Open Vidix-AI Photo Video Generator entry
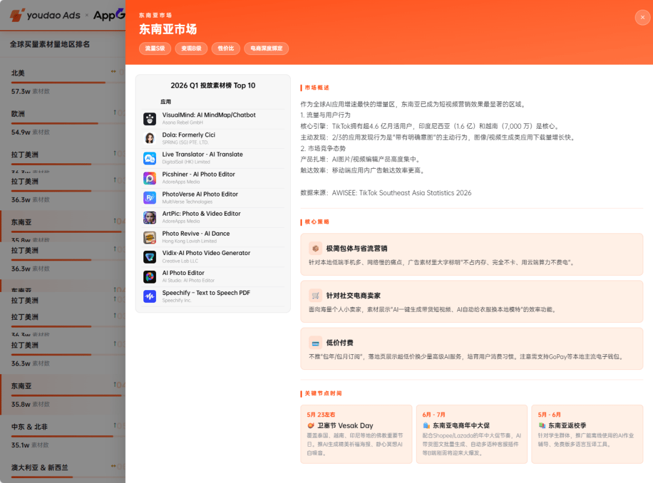 click(213, 257)
